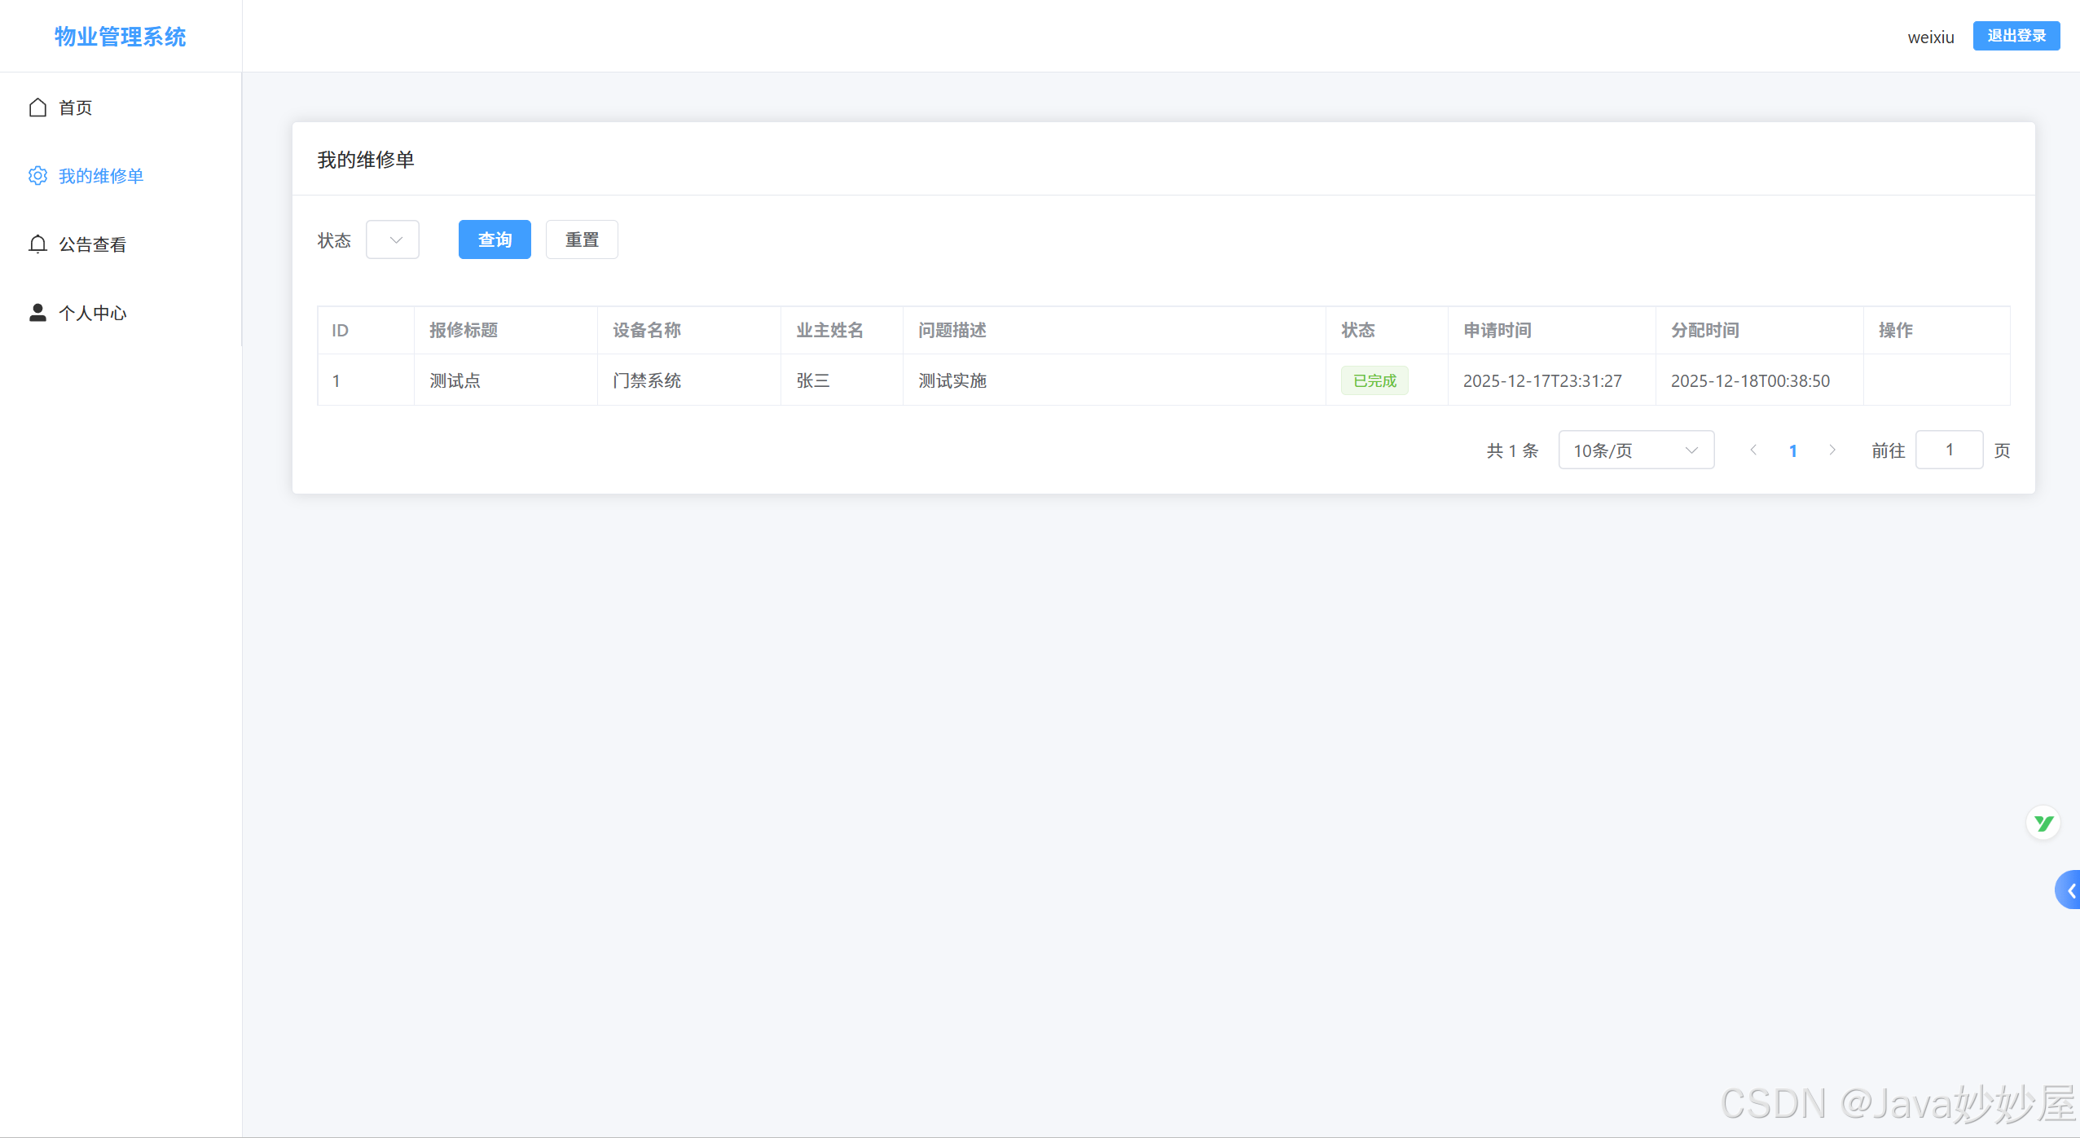
Task: Click the person icon for 个人中心
Action: click(37, 313)
